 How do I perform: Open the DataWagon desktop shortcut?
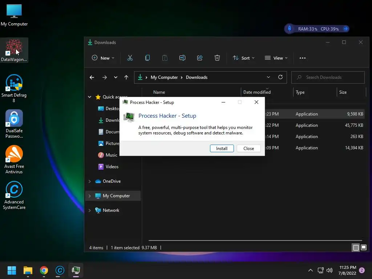pos(14,50)
